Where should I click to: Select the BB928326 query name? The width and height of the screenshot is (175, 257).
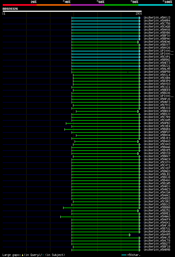click(x=10, y=9)
